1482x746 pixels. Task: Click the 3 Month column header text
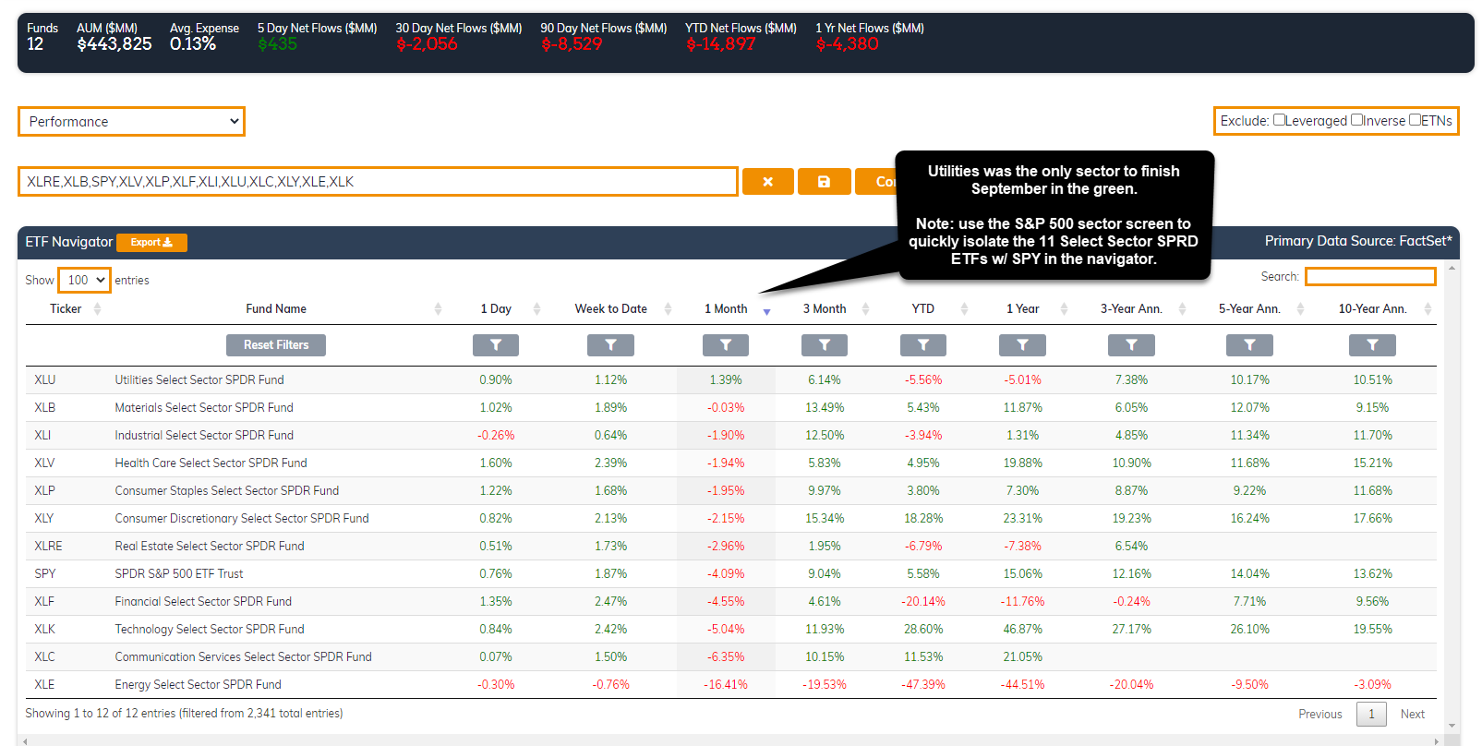tap(824, 308)
